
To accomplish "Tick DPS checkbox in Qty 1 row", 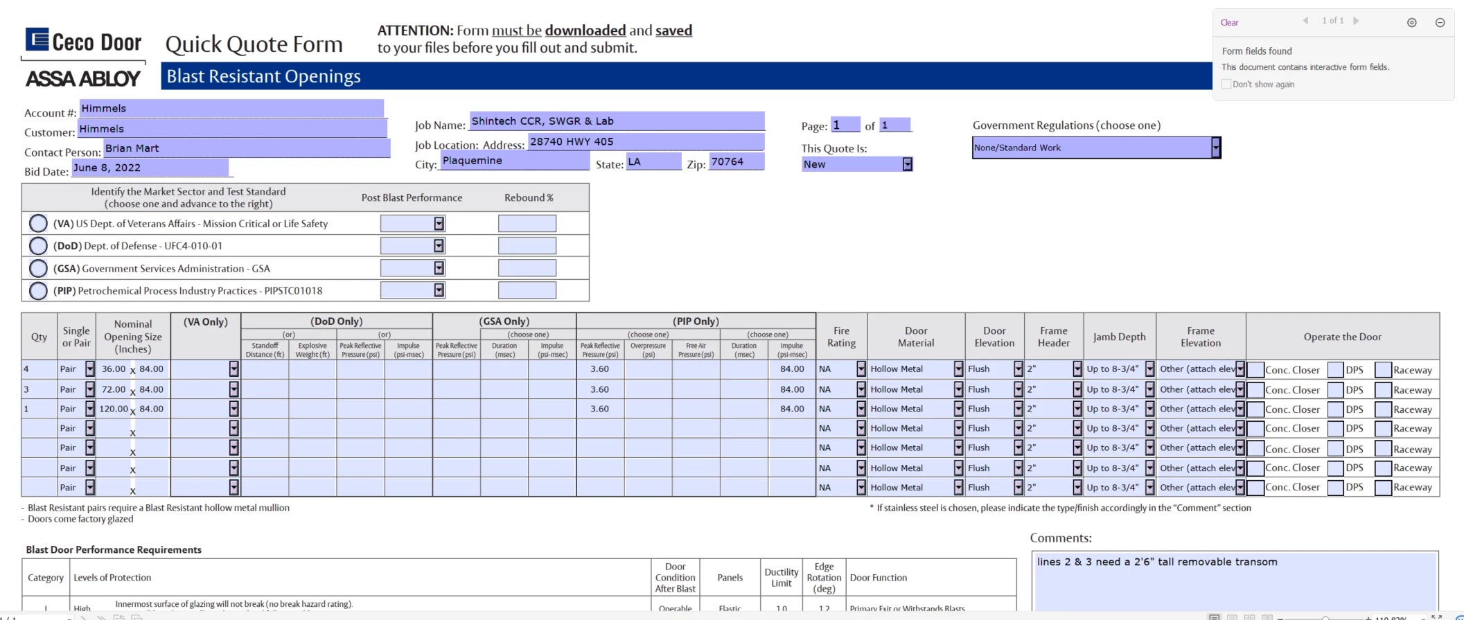I will 1335,409.
